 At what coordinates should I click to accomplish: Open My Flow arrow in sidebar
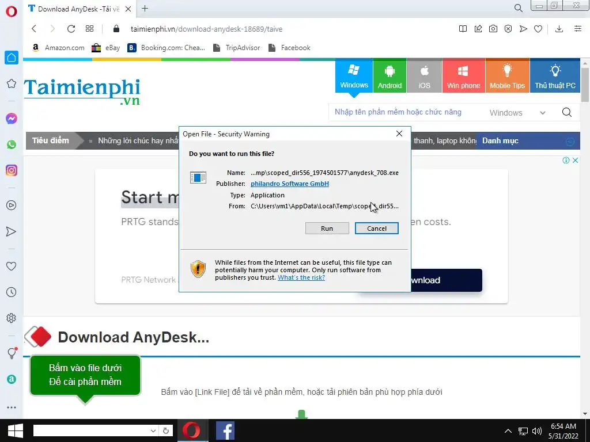click(x=12, y=231)
